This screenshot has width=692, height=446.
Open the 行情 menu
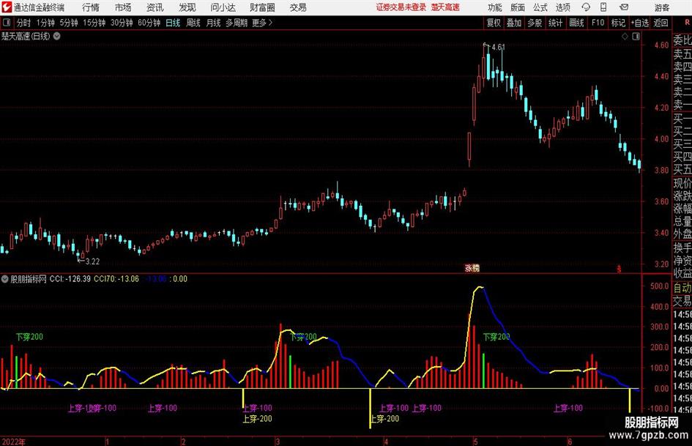coord(91,7)
